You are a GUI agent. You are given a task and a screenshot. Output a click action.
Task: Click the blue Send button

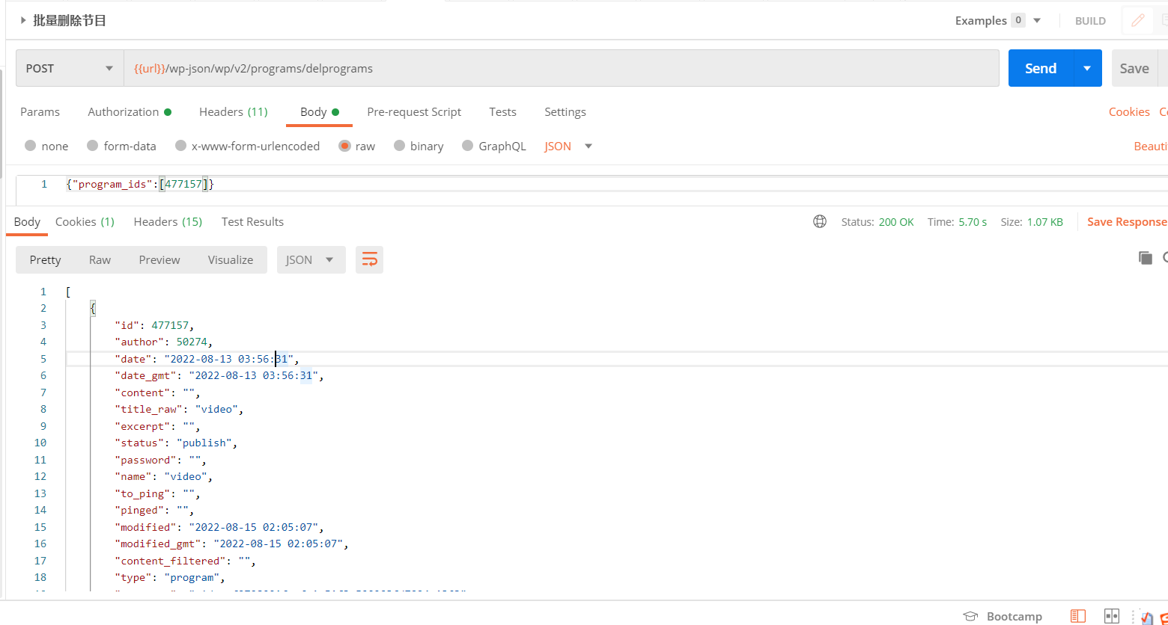click(x=1040, y=68)
